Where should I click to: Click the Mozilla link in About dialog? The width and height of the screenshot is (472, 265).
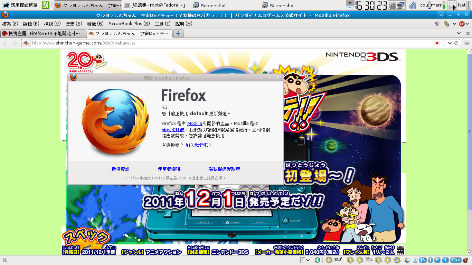(195, 123)
